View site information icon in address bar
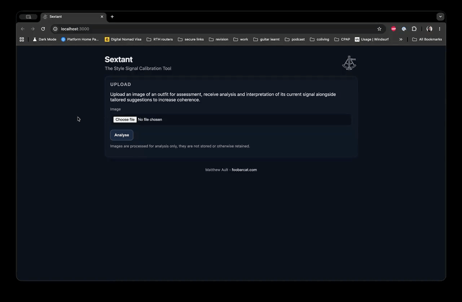 [x=55, y=29]
